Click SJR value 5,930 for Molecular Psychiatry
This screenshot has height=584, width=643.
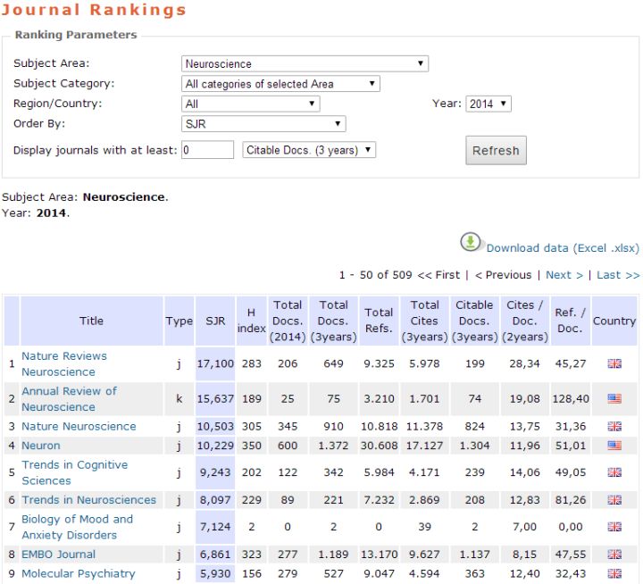215,574
